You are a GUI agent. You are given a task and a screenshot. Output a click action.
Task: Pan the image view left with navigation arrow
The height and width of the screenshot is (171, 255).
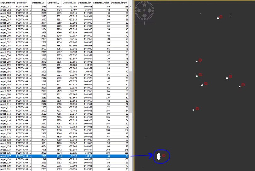(x=139, y=11)
